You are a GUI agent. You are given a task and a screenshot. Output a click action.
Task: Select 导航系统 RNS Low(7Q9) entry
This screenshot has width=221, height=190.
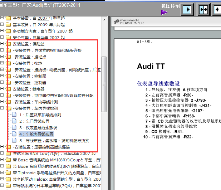[54, 154]
